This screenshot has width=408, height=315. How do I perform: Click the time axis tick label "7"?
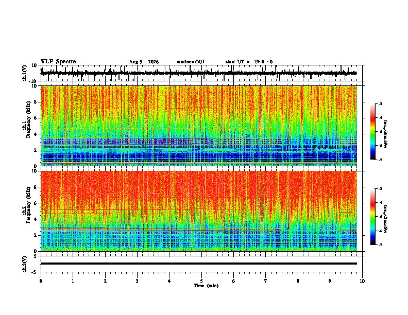[266, 281]
